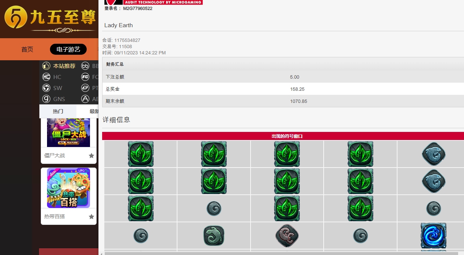
Task: Favorite 僵尸大战 with its star icon
Action: [91, 156]
